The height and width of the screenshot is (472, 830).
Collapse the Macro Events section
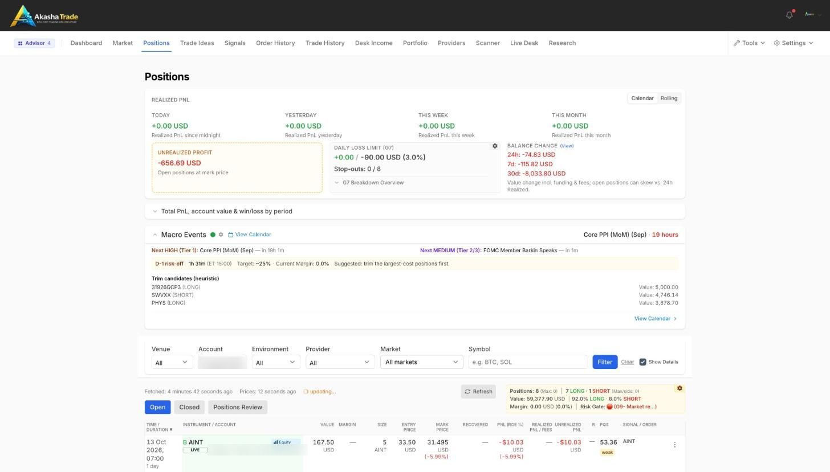[154, 235]
